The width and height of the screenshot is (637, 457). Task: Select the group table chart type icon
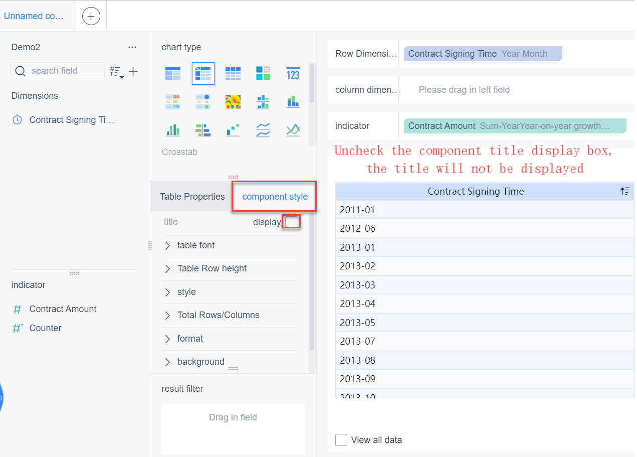click(x=173, y=74)
